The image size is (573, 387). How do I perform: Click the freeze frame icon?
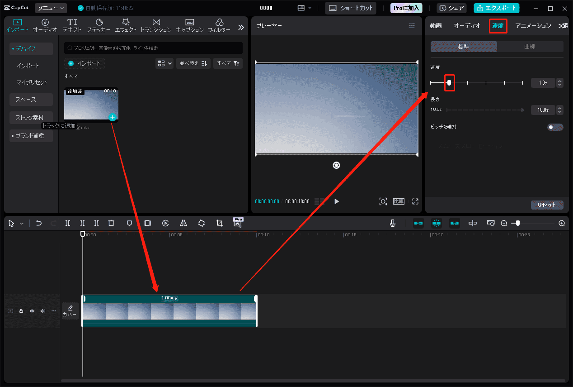(x=147, y=223)
